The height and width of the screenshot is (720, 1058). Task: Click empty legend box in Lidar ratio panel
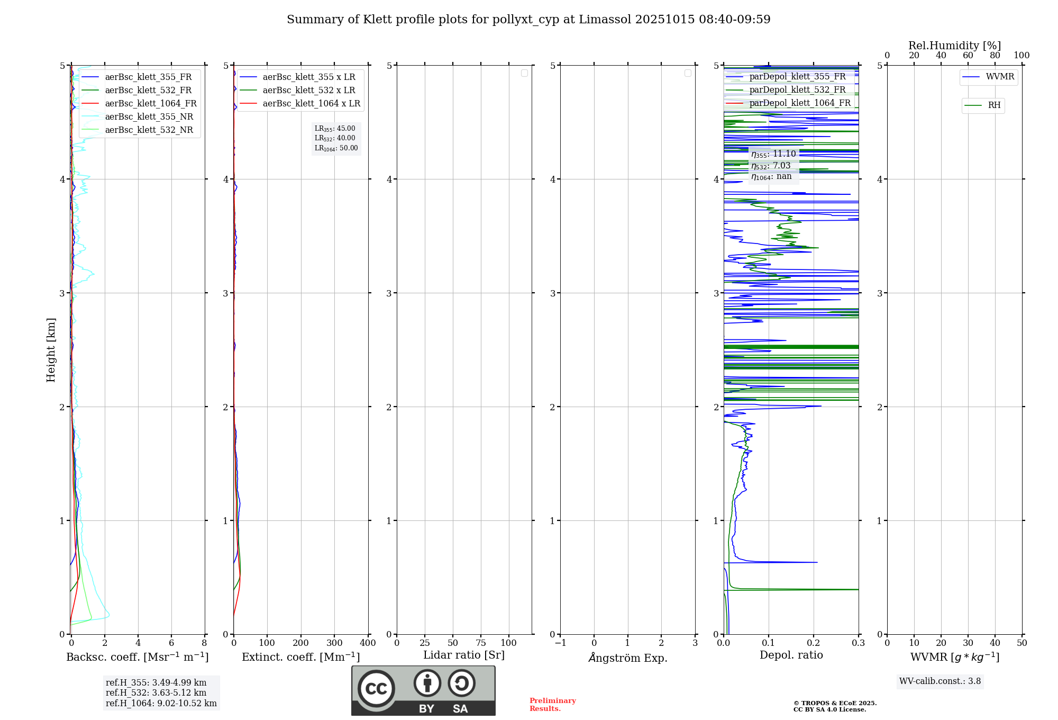tap(524, 73)
